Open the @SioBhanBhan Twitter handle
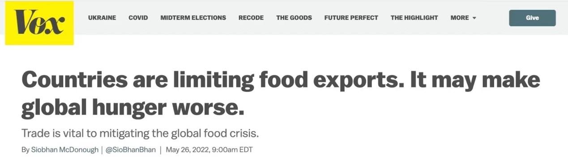 130,150
